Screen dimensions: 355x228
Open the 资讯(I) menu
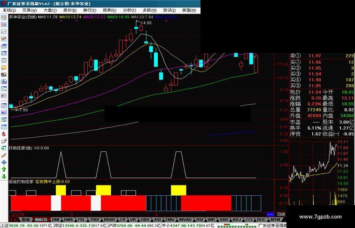[170, 10]
